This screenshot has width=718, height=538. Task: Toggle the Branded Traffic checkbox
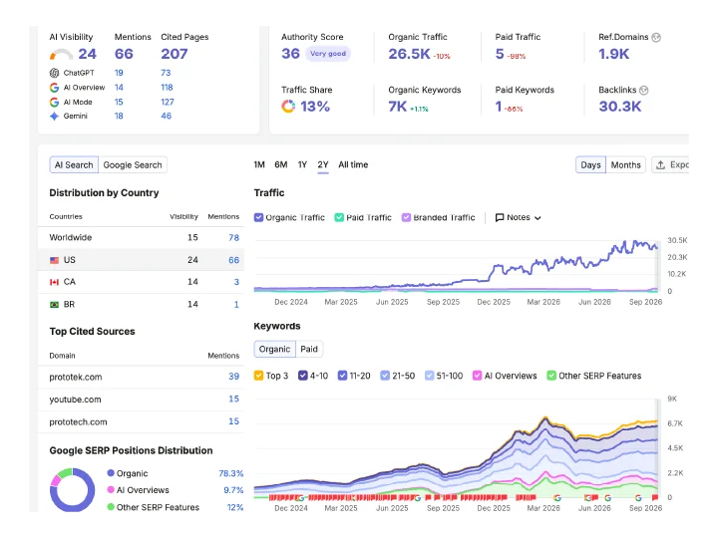tap(406, 218)
